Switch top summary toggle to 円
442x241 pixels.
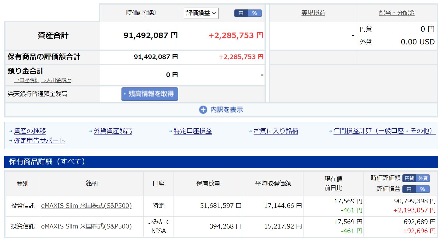(241, 13)
